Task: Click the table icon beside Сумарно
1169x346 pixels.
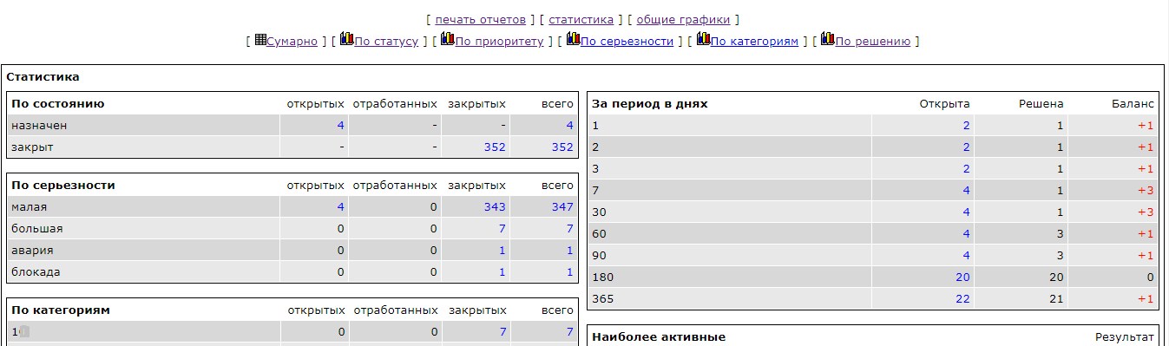Action: point(260,40)
